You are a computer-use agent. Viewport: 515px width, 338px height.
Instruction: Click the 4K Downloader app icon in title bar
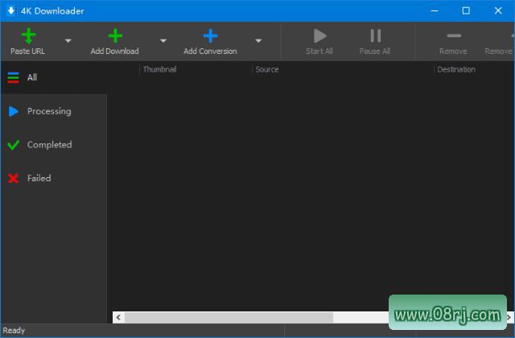[11, 10]
